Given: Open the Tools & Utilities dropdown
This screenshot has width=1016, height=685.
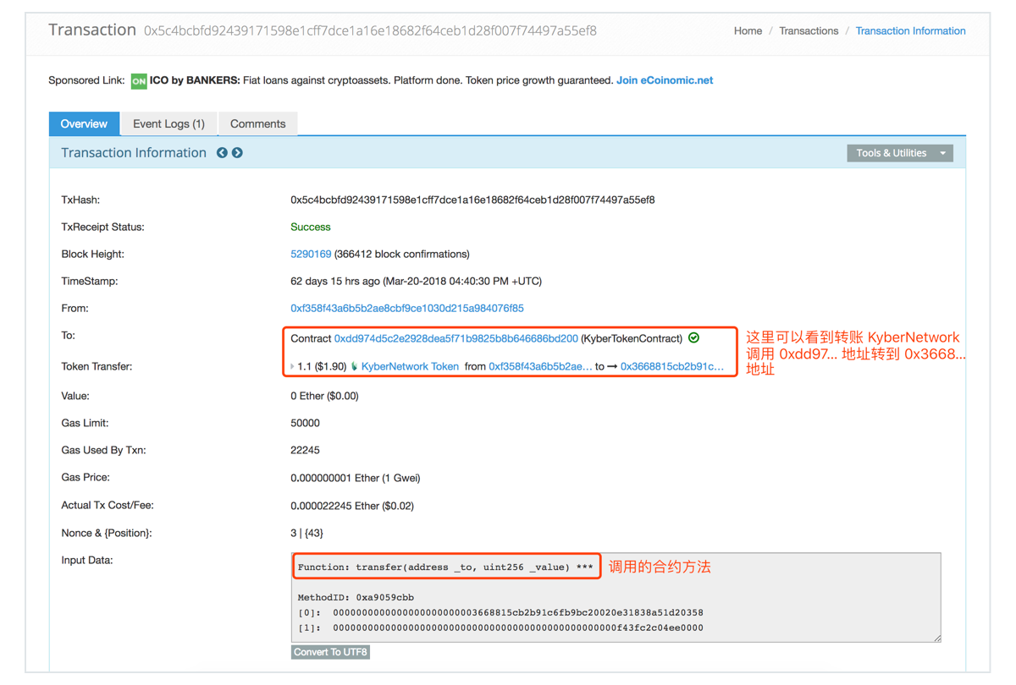Looking at the screenshot, I should tap(899, 153).
